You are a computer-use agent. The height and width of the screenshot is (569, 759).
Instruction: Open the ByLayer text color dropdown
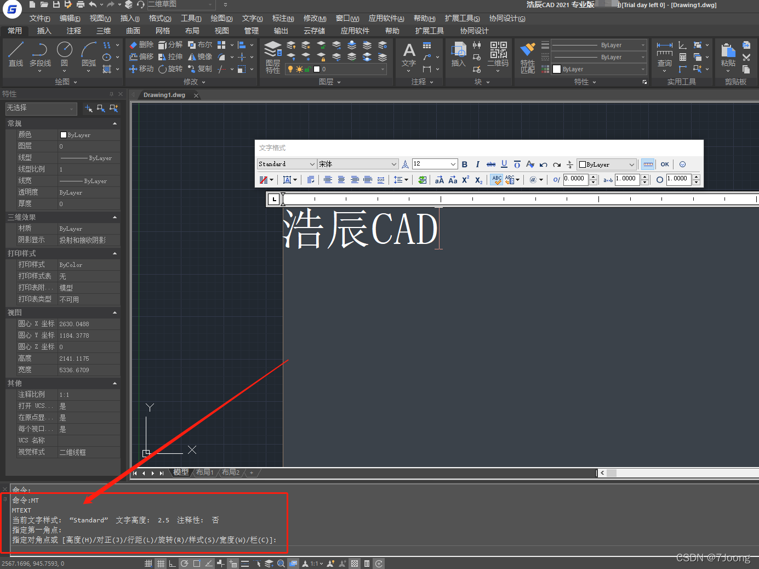[x=632, y=164]
